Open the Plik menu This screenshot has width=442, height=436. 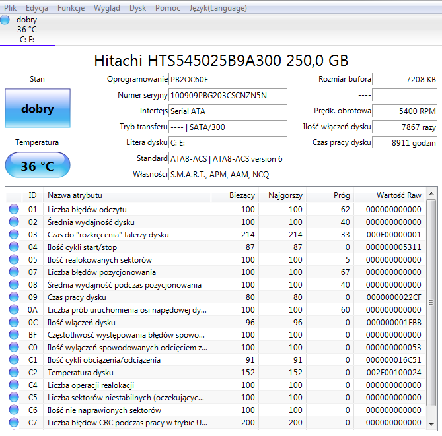[x=10, y=8]
